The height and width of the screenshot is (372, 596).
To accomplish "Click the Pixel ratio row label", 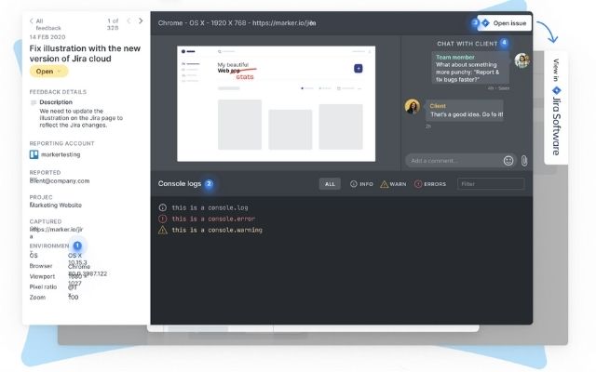I will pyautogui.click(x=44, y=287).
